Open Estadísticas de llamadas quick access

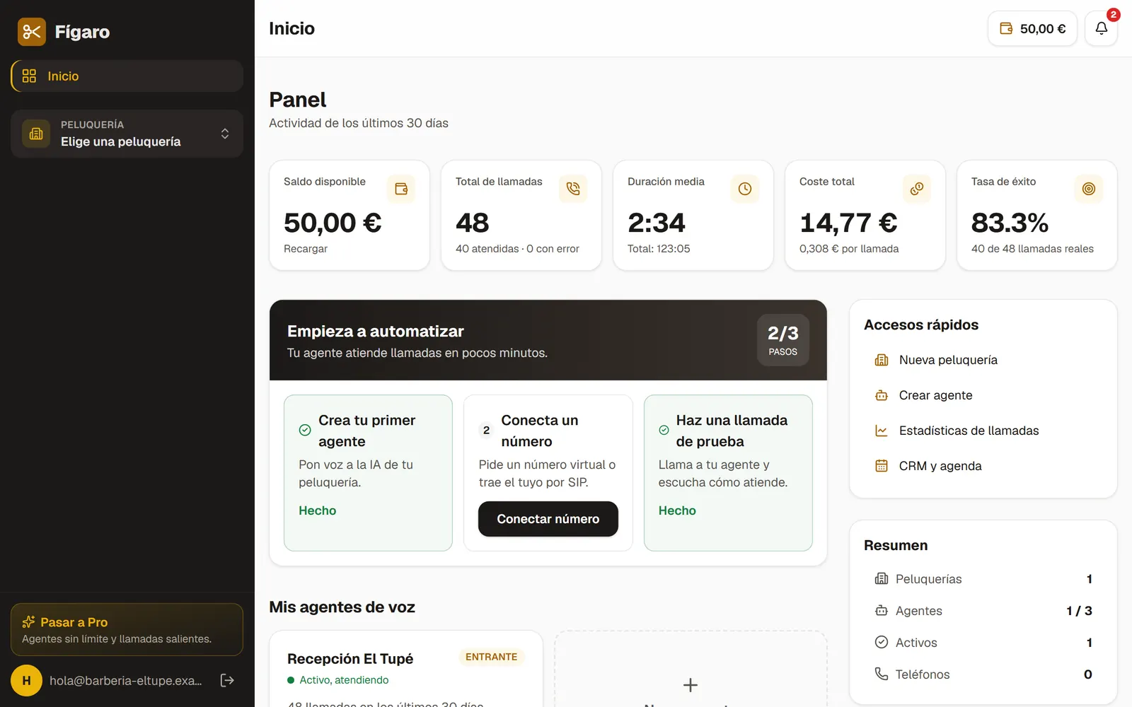983,431
